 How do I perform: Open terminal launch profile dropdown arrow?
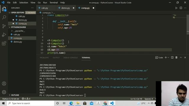(168, 58)
